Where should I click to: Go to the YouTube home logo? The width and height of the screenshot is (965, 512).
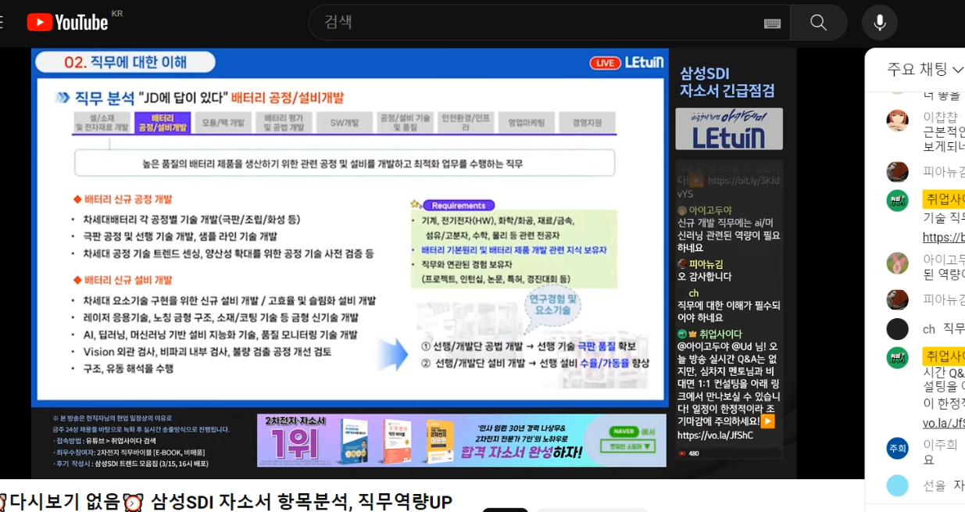68,22
